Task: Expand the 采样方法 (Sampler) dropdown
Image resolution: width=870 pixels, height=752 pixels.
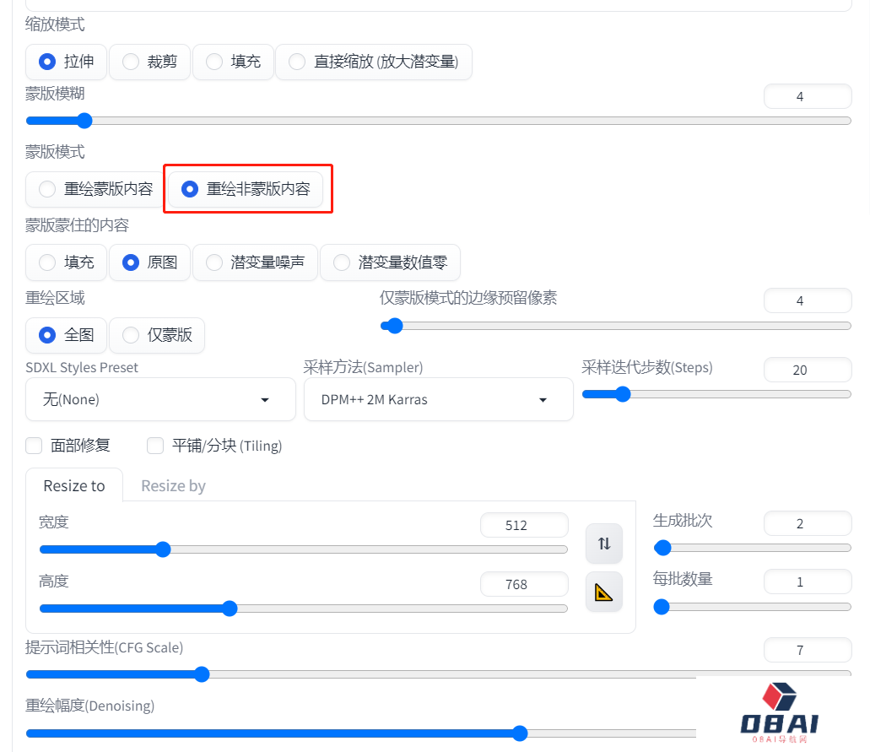Action: (438, 399)
